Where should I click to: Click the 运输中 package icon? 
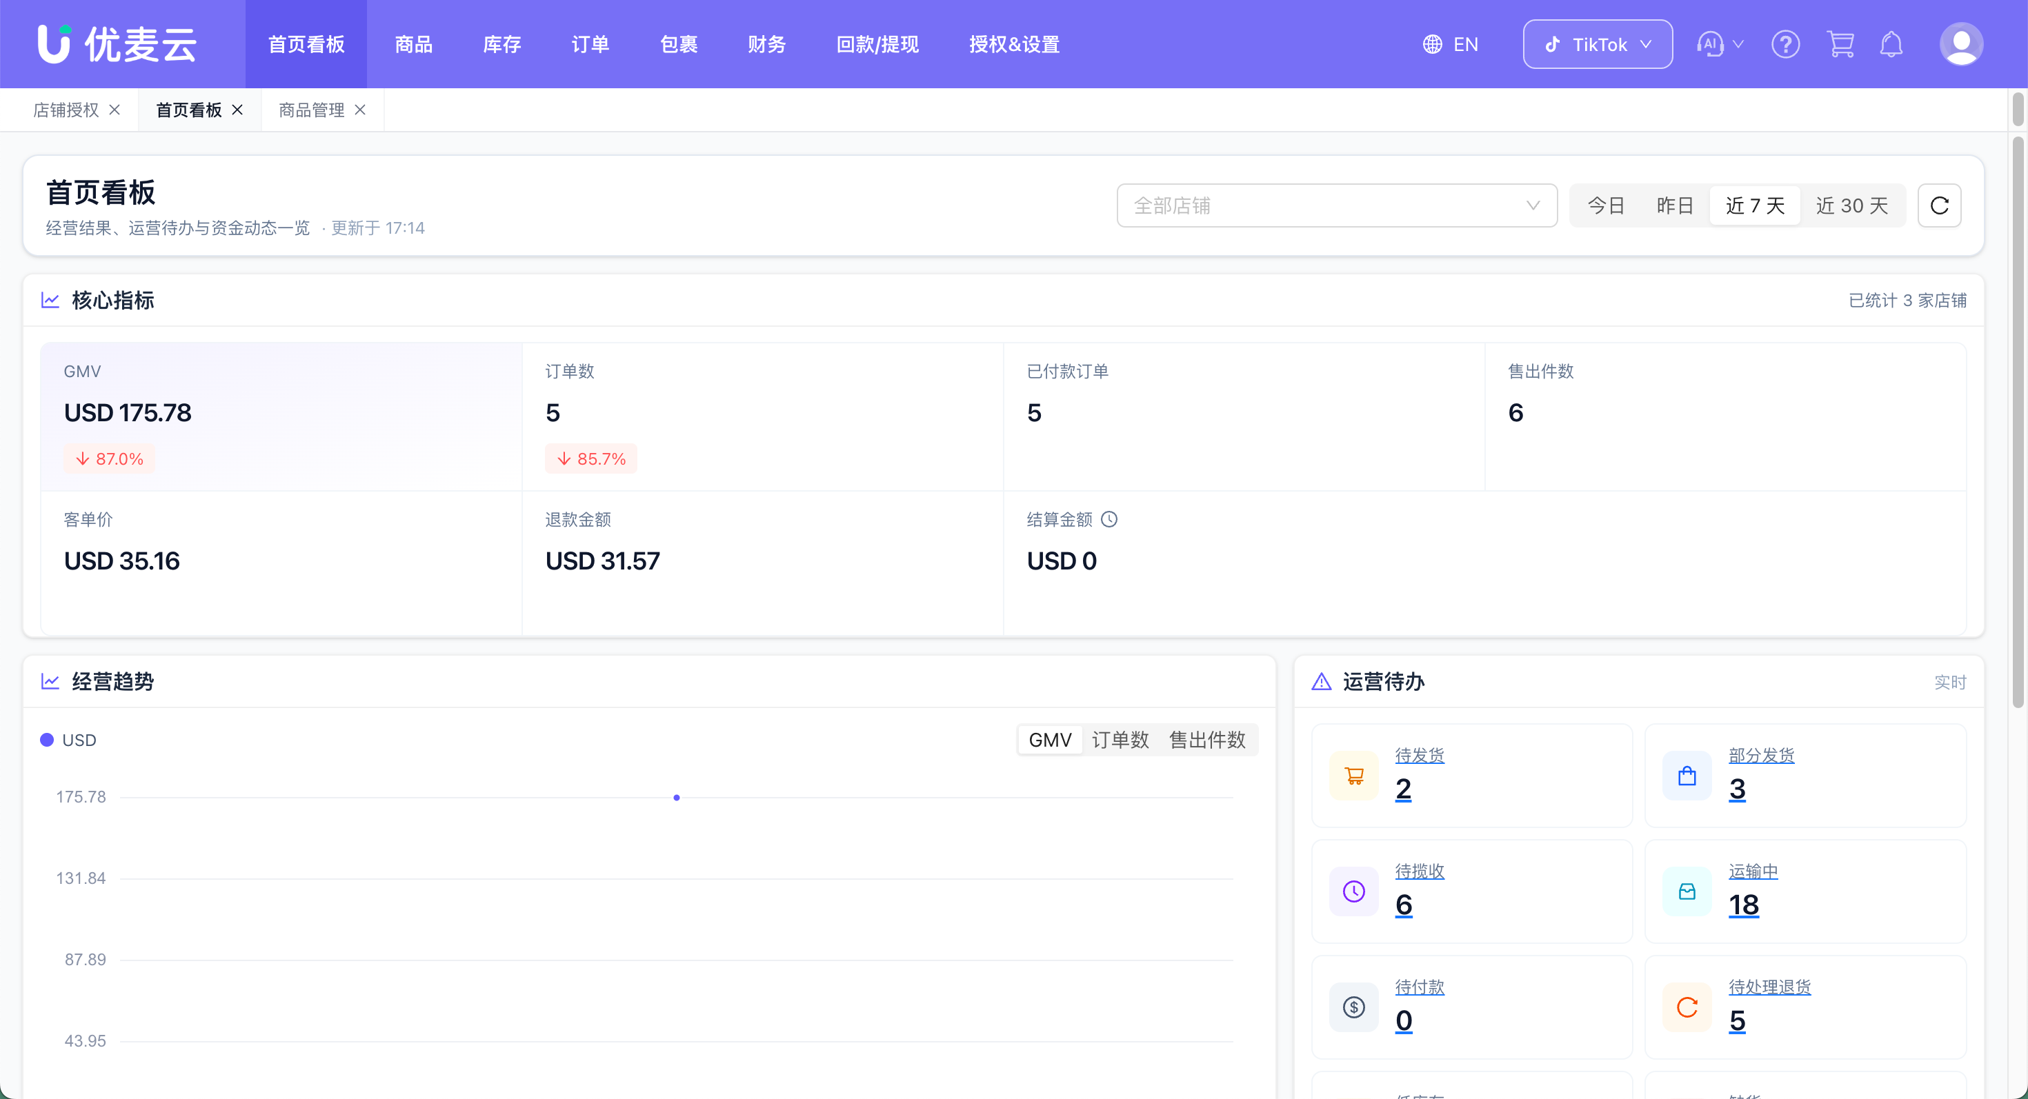[1687, 891]
